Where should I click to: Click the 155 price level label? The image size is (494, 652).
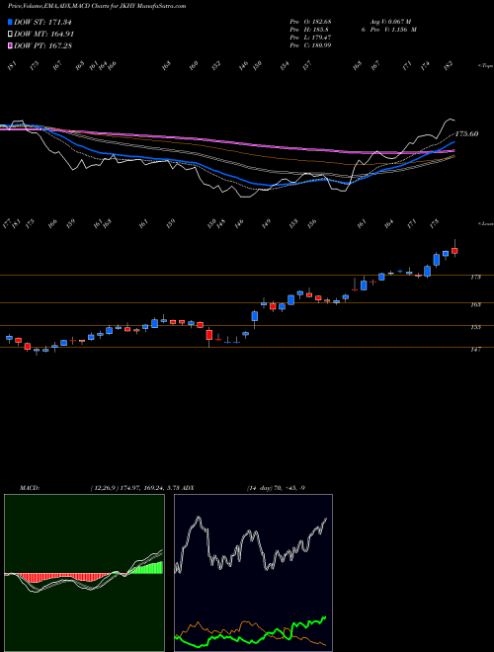[x=475, y=327]
